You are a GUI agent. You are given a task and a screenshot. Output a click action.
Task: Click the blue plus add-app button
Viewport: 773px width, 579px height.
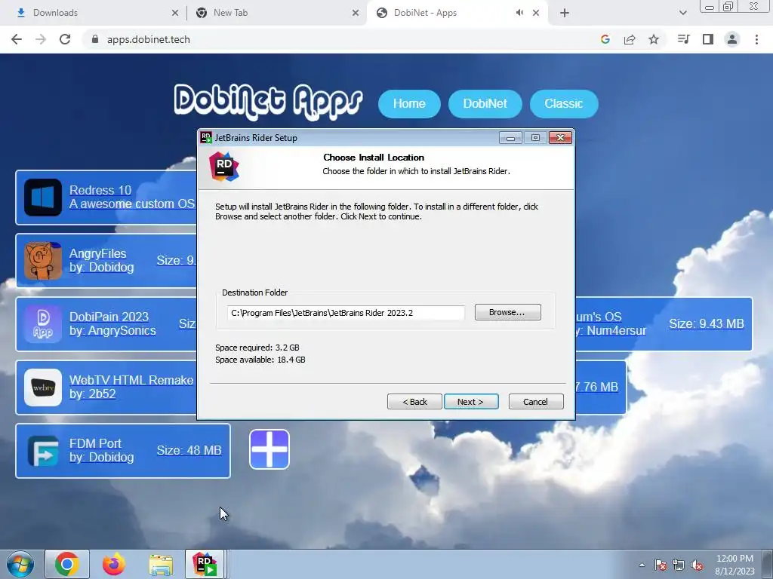tap(269, 449)
